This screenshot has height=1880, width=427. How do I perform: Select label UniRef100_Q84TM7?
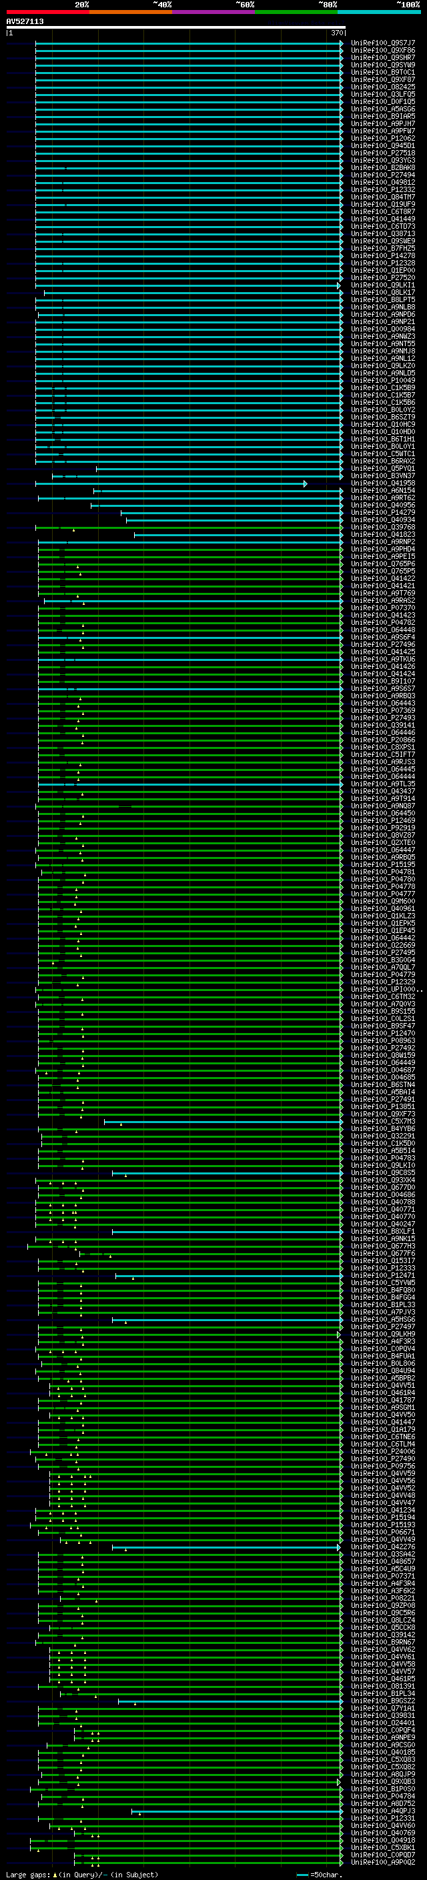(383, 197)
